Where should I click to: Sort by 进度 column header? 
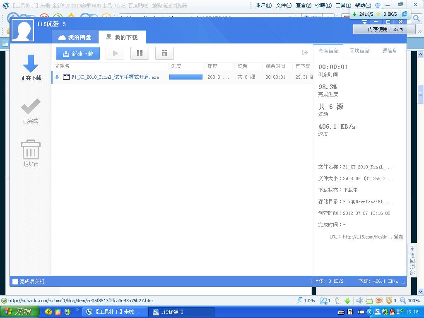coord(176,66)
